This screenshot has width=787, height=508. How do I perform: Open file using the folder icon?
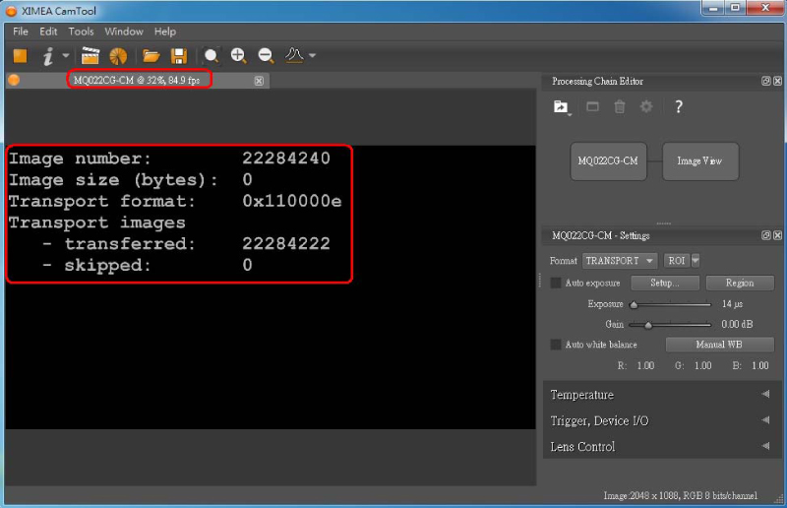(151, 56)
